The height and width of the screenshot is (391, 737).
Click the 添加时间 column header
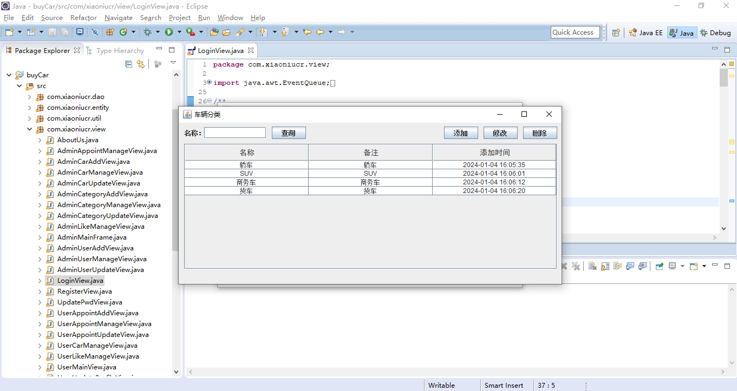494,153
